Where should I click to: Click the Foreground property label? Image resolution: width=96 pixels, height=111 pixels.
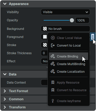[x=15, y=37]
